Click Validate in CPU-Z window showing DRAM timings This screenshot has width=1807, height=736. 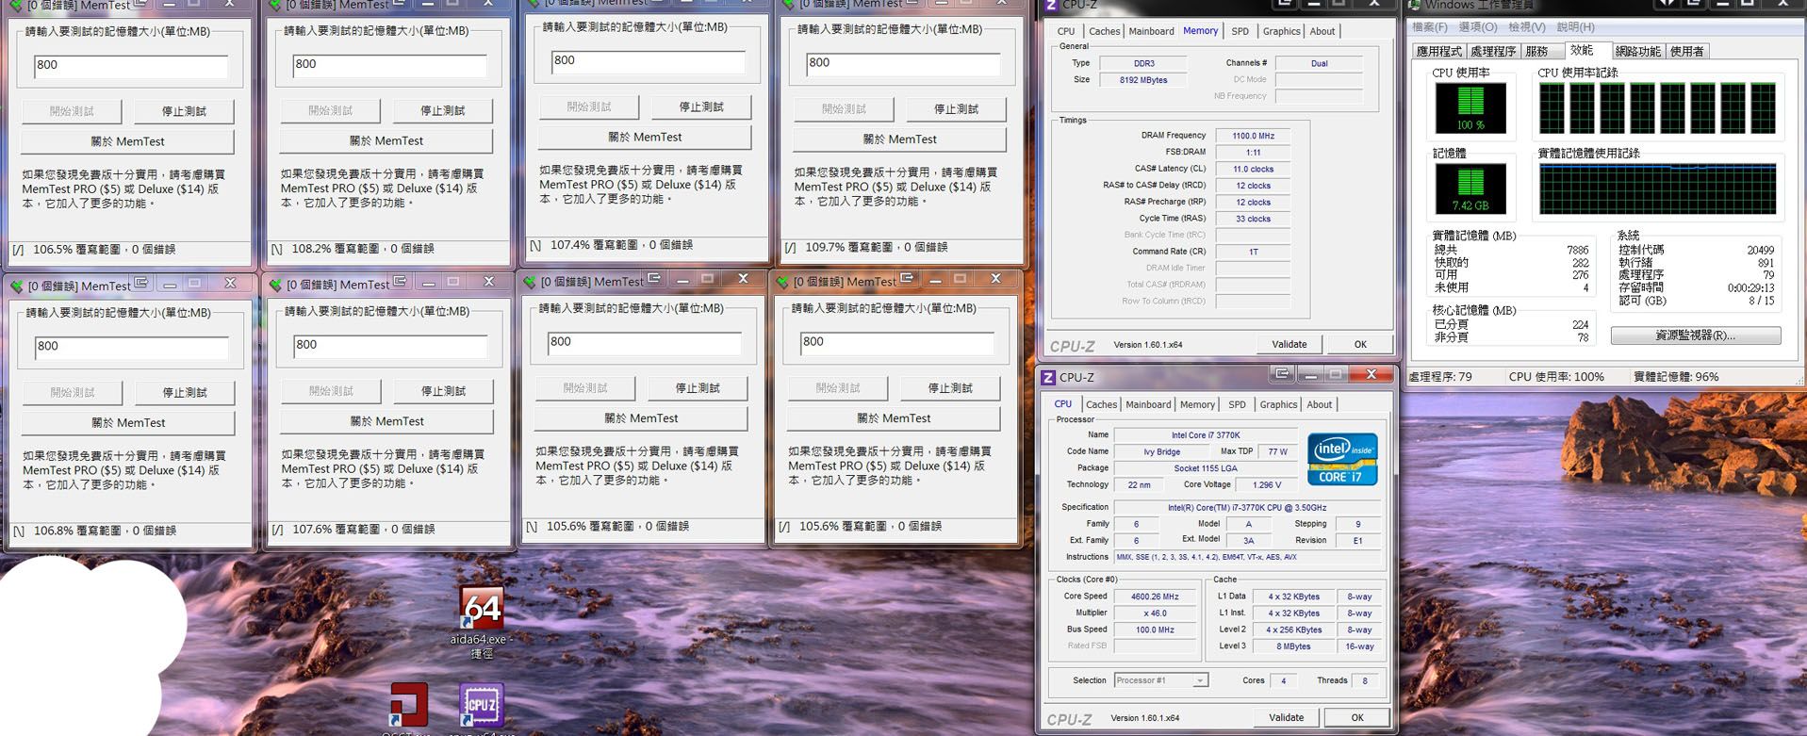(x=1289, y=344)
